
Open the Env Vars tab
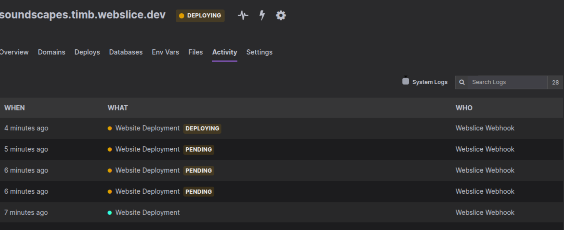pos(165,52)
